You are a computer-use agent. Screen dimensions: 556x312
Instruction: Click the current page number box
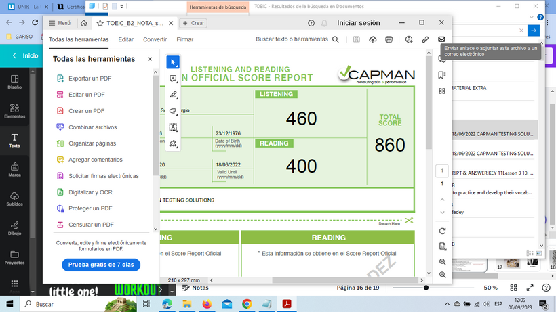[442, 171]
